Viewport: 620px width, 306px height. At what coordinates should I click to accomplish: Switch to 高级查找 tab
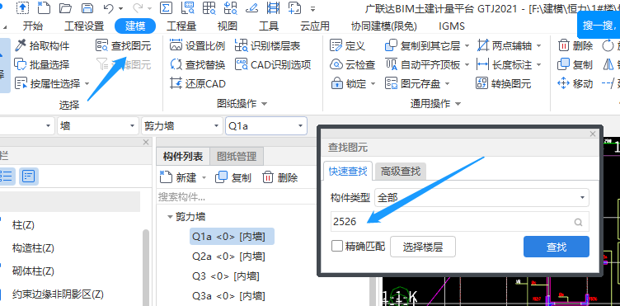(x=400, y=172)
